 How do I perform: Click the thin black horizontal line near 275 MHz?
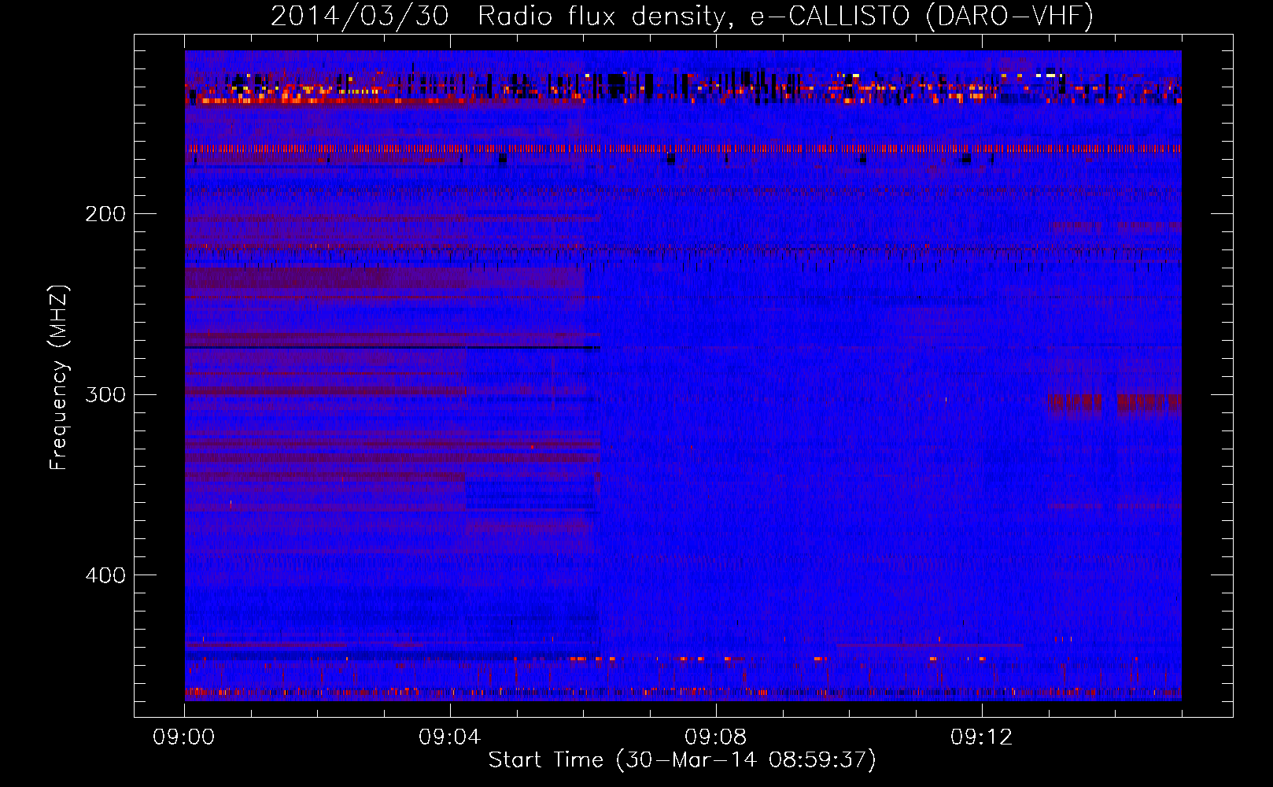pos(393,347)
